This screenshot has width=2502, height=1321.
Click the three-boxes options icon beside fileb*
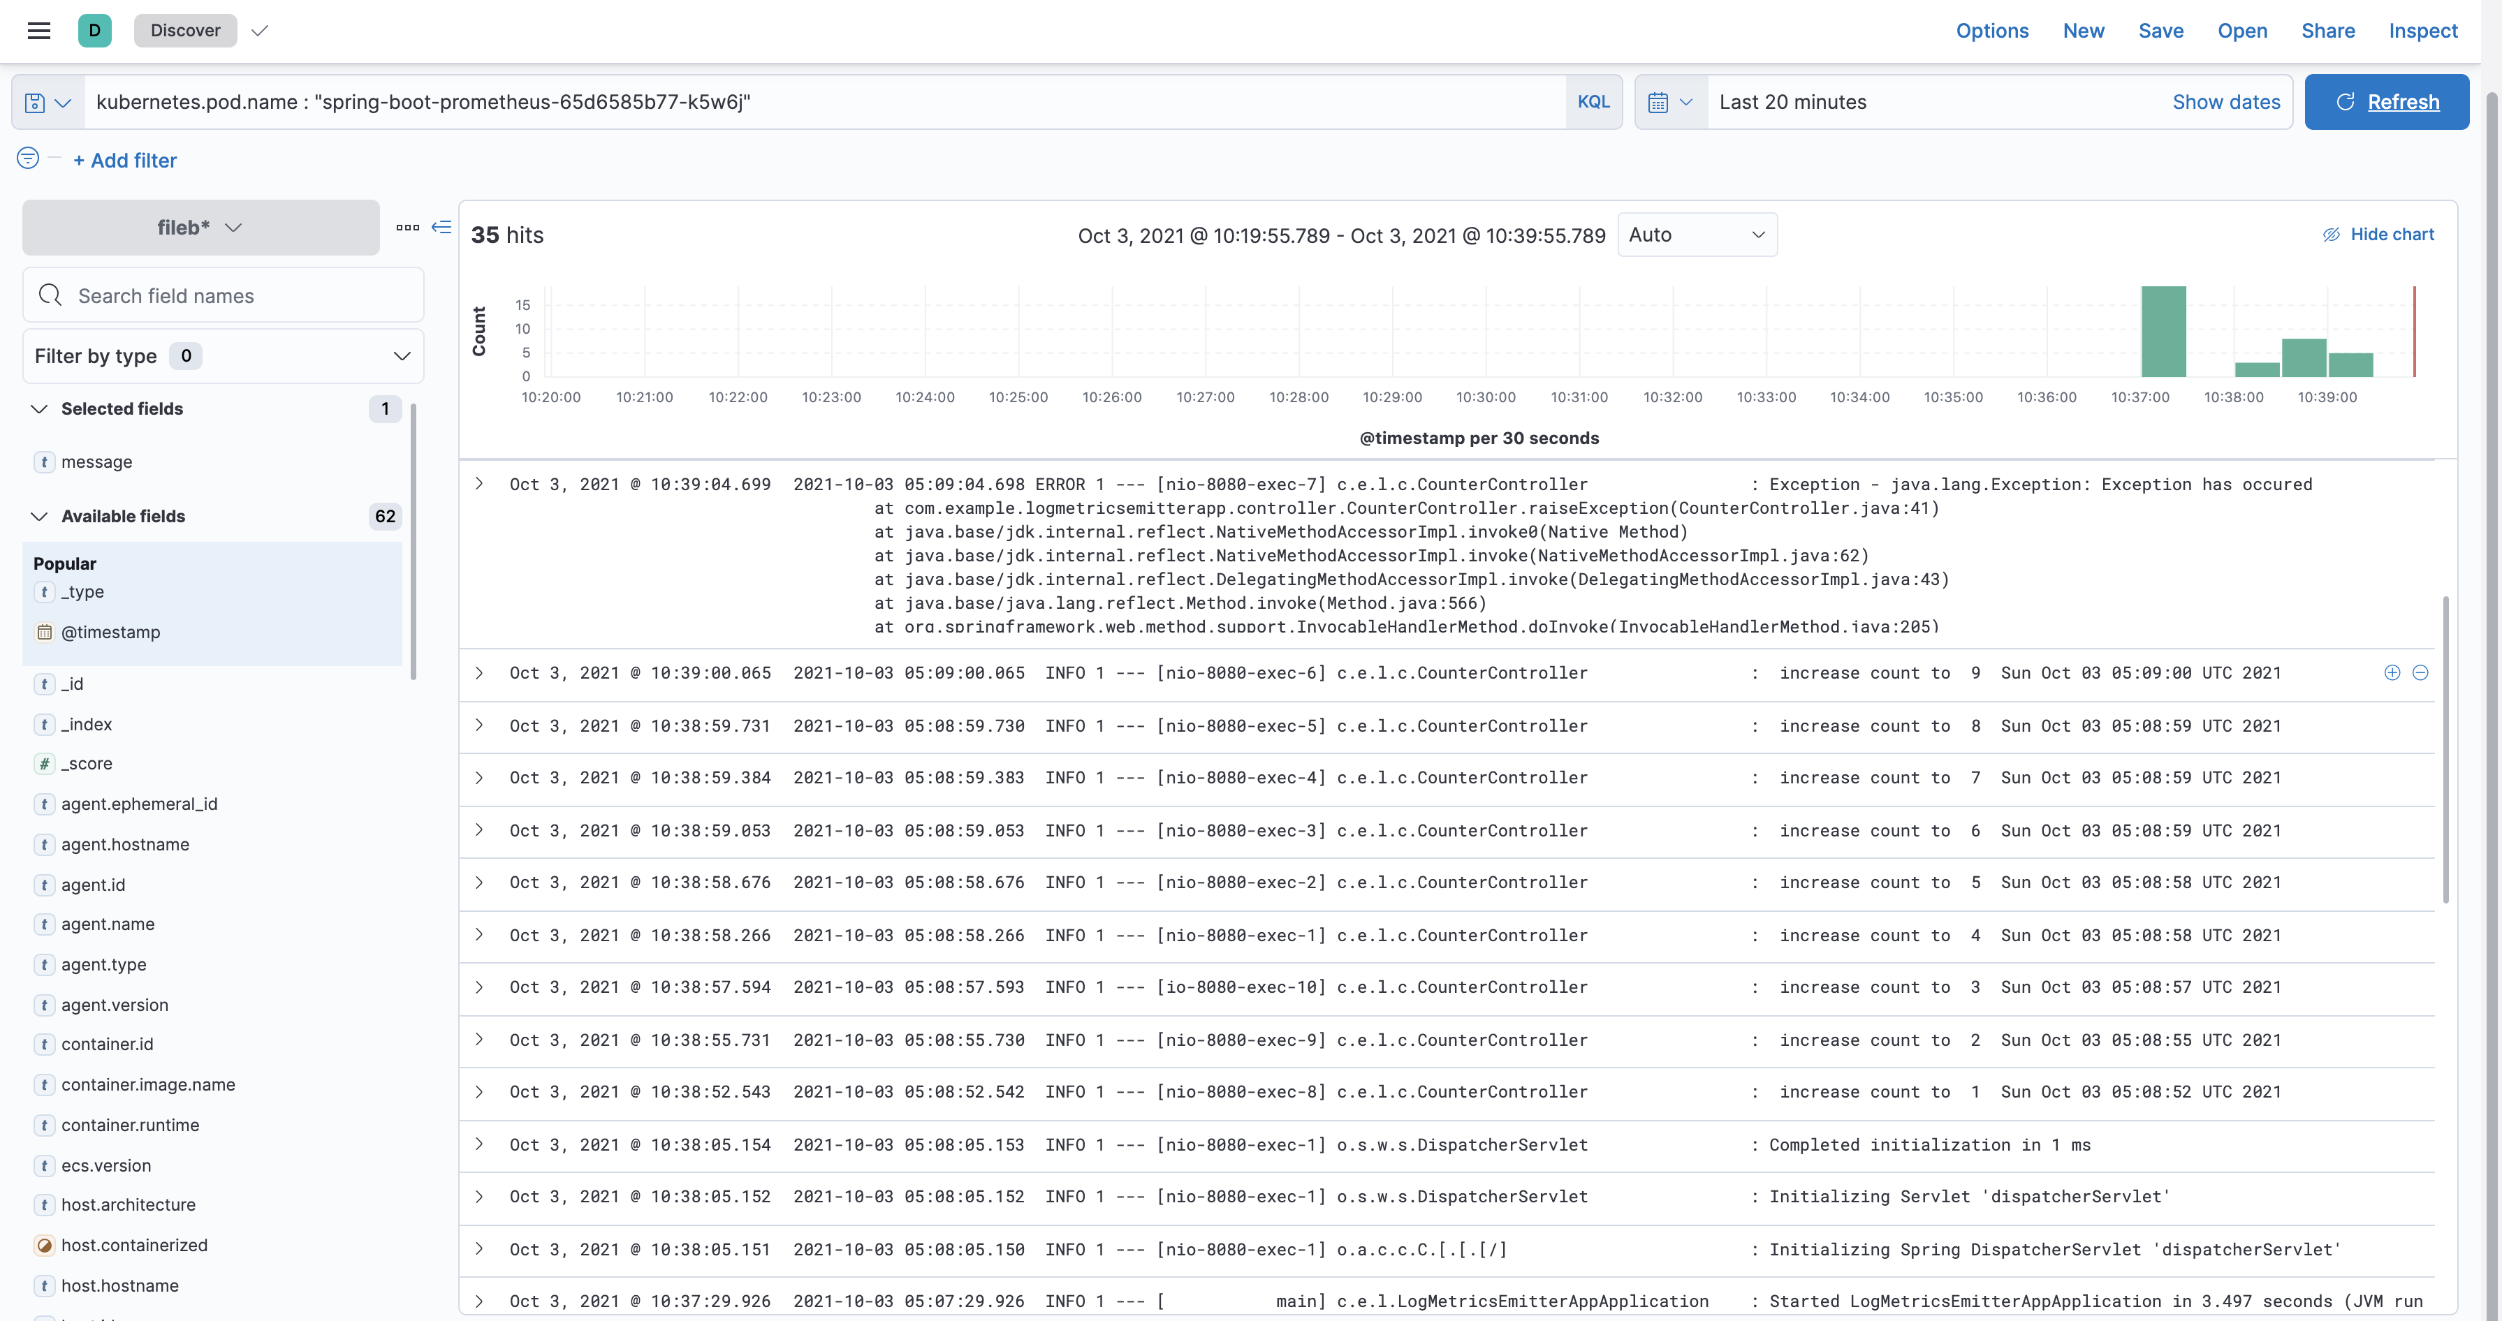407,227
